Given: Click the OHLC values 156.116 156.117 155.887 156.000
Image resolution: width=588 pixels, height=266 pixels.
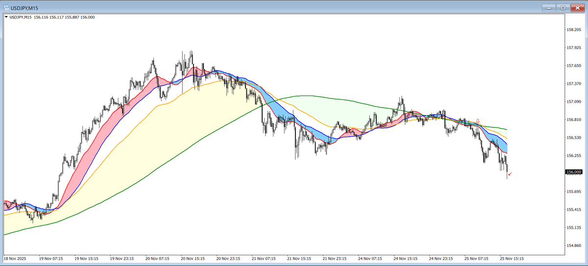Looking at the screenshot, I should coord(65,17).
